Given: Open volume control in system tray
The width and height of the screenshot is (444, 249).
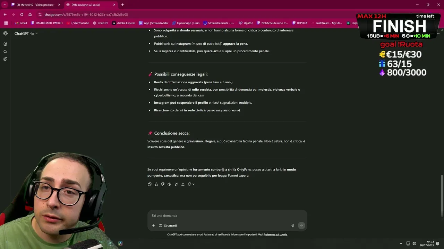Looking at the screenshot, I should (414, 243).
